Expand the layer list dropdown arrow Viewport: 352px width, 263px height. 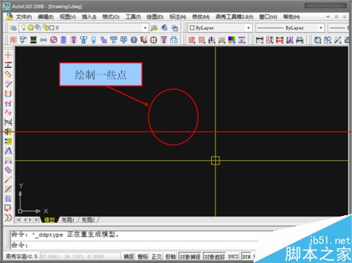pyautogui.click(x=145, y=28)
